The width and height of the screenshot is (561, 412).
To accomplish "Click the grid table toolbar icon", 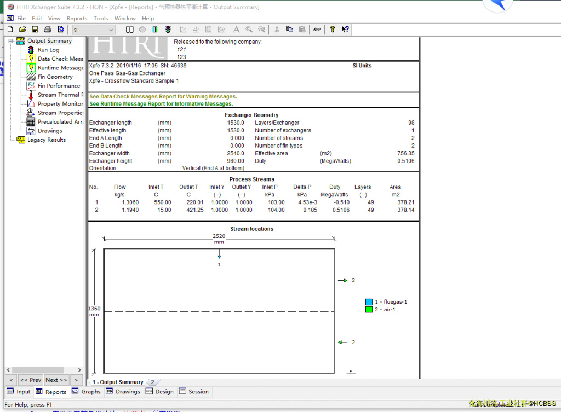I will [x=209, y=30].
